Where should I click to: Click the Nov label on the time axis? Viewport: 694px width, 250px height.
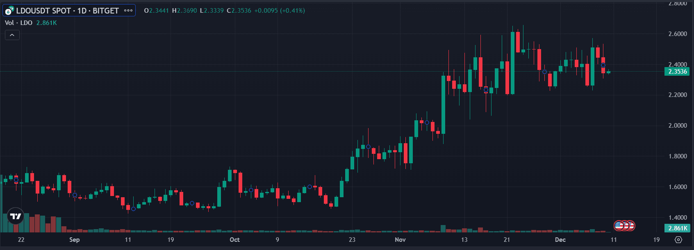point(400,240)
